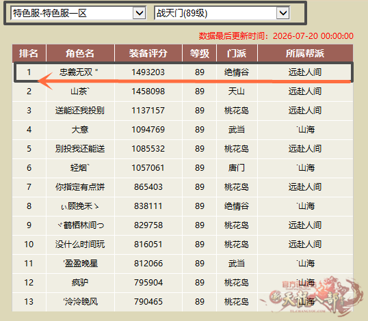Click equipment score 865403
This screenshot has width=368, height=321.
tap(148, 187)
